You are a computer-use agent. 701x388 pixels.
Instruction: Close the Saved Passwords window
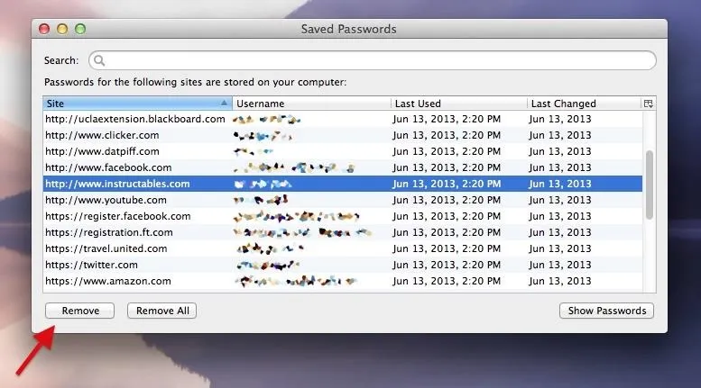[x=44, y=29]
